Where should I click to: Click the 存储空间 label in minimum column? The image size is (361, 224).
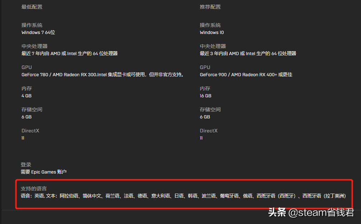(x=32, y=109)
